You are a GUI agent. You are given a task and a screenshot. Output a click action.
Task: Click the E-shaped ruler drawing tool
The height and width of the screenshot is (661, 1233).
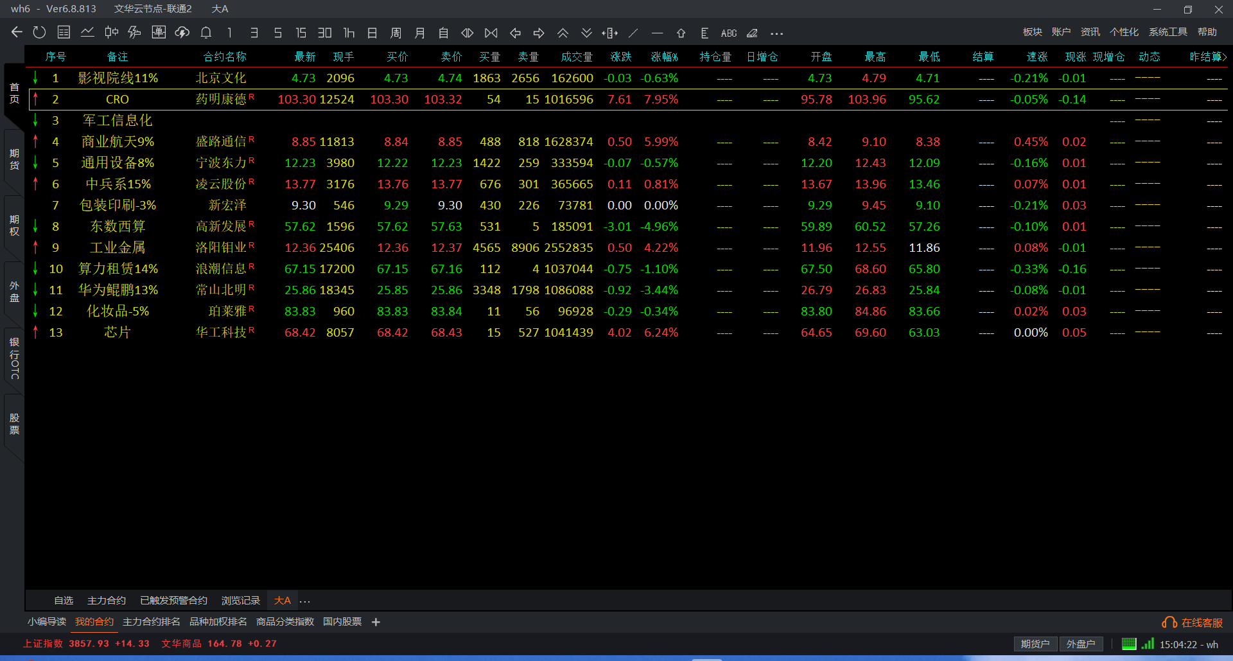[x=704, y=33]
